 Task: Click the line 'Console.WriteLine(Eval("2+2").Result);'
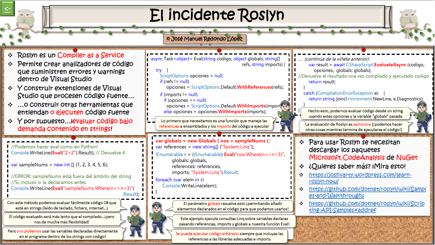point(53,153)
